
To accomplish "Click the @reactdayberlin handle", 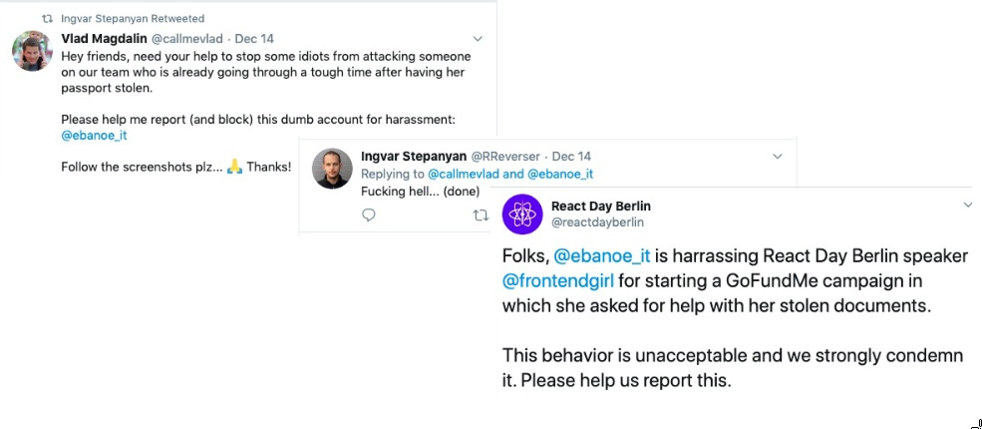I will point(597,221).
